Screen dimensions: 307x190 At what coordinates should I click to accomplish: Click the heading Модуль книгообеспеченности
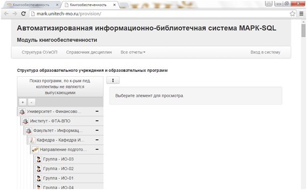[x=57, y=40]
